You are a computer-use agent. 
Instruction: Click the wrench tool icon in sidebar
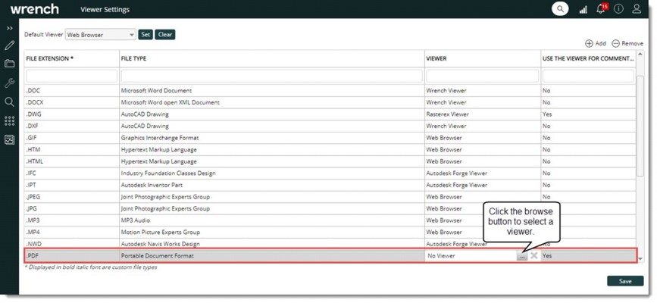coord(9,83)
